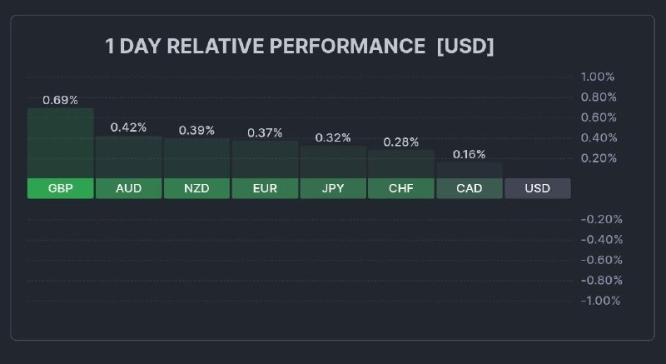Click the CAD performance bar
This screenshot has height=364, width=666.
tap(470, 170)
